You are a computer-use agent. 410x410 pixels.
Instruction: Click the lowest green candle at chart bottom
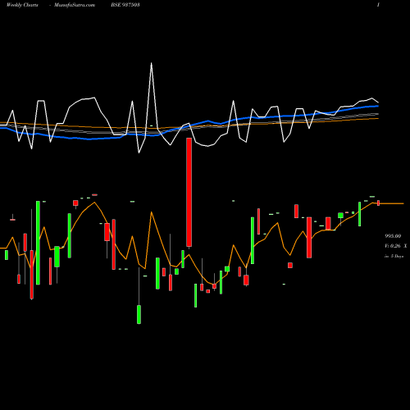(x=139, y=314)
